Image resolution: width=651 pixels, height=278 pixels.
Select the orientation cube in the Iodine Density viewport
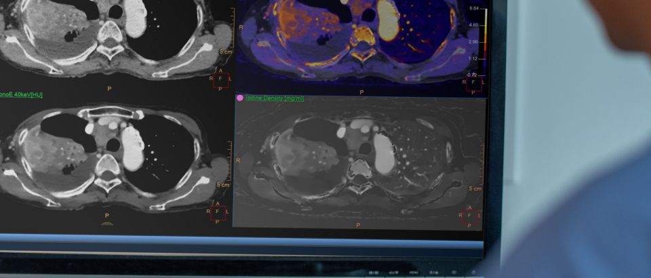click(470, 217)
